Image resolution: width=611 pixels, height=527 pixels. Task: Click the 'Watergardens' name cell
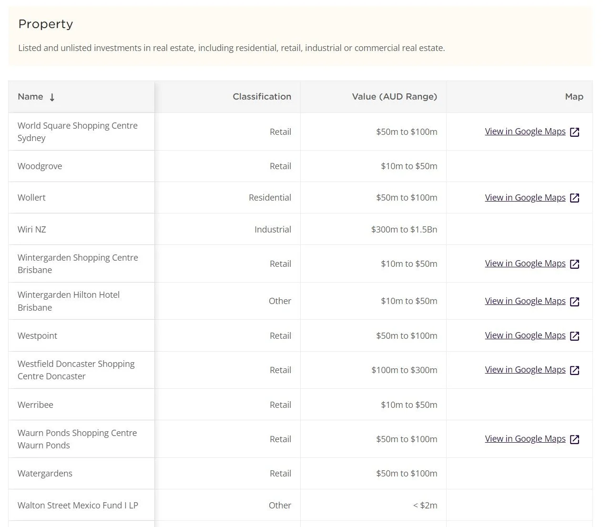(81, 474)
